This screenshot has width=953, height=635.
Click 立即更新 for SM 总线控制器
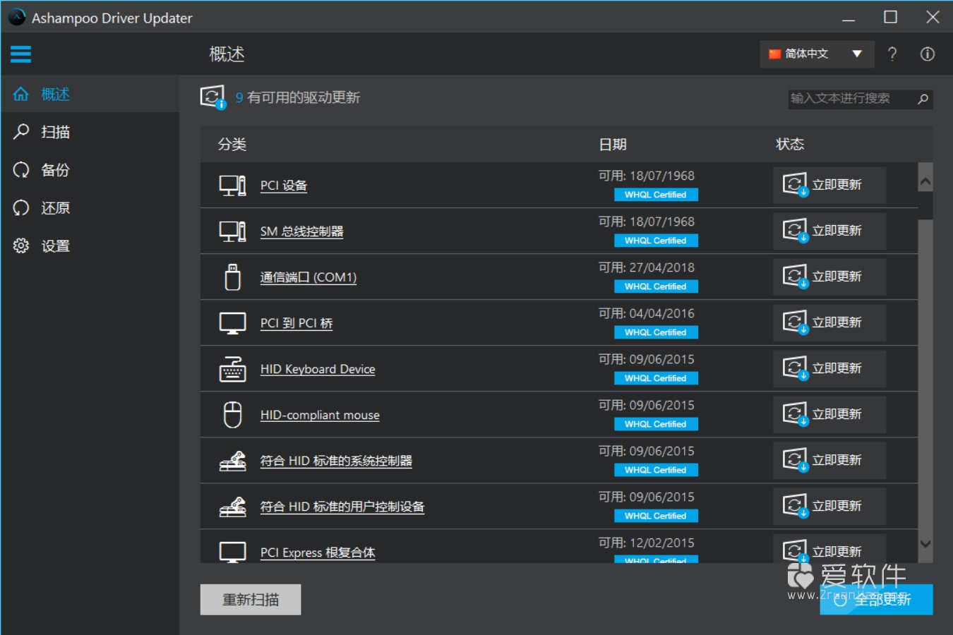[829, 231]
